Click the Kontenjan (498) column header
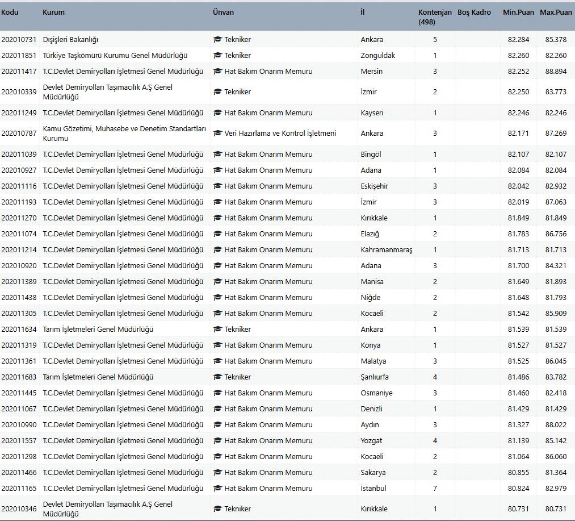Viewport: 575px width, 521px height. coord(435,17)
